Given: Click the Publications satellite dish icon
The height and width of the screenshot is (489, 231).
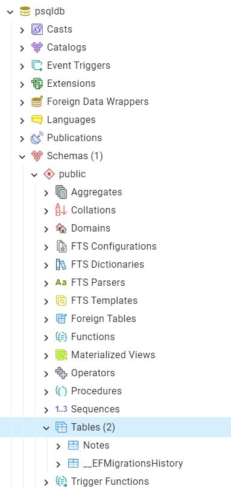Looking at the screenshot, I should (x=37, y=138).
